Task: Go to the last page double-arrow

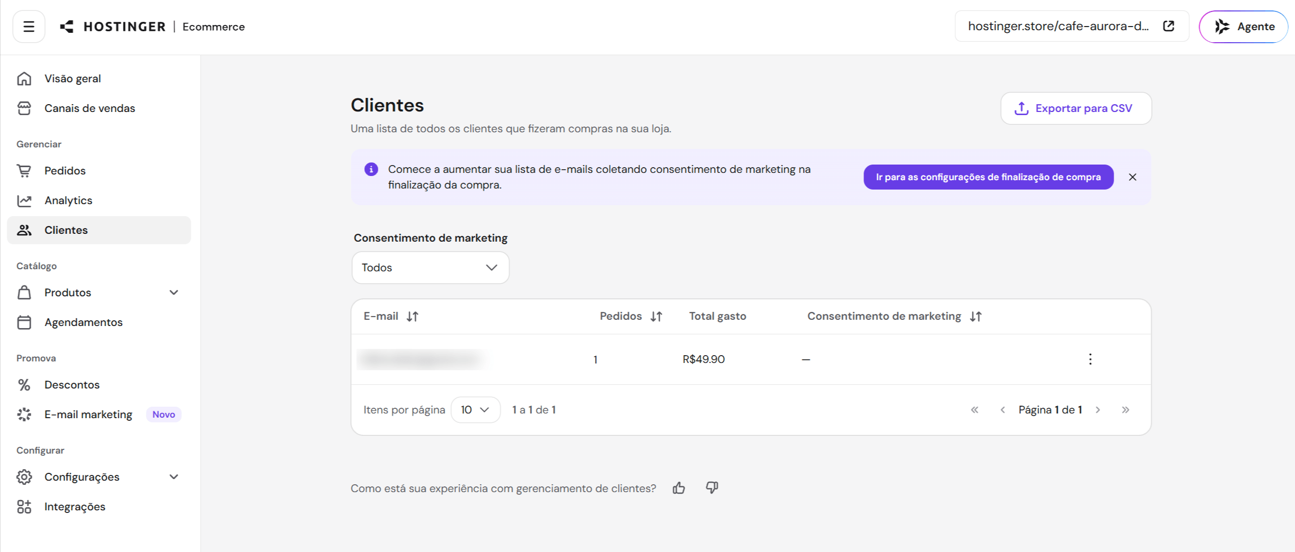Action: tap(1126, 410)
